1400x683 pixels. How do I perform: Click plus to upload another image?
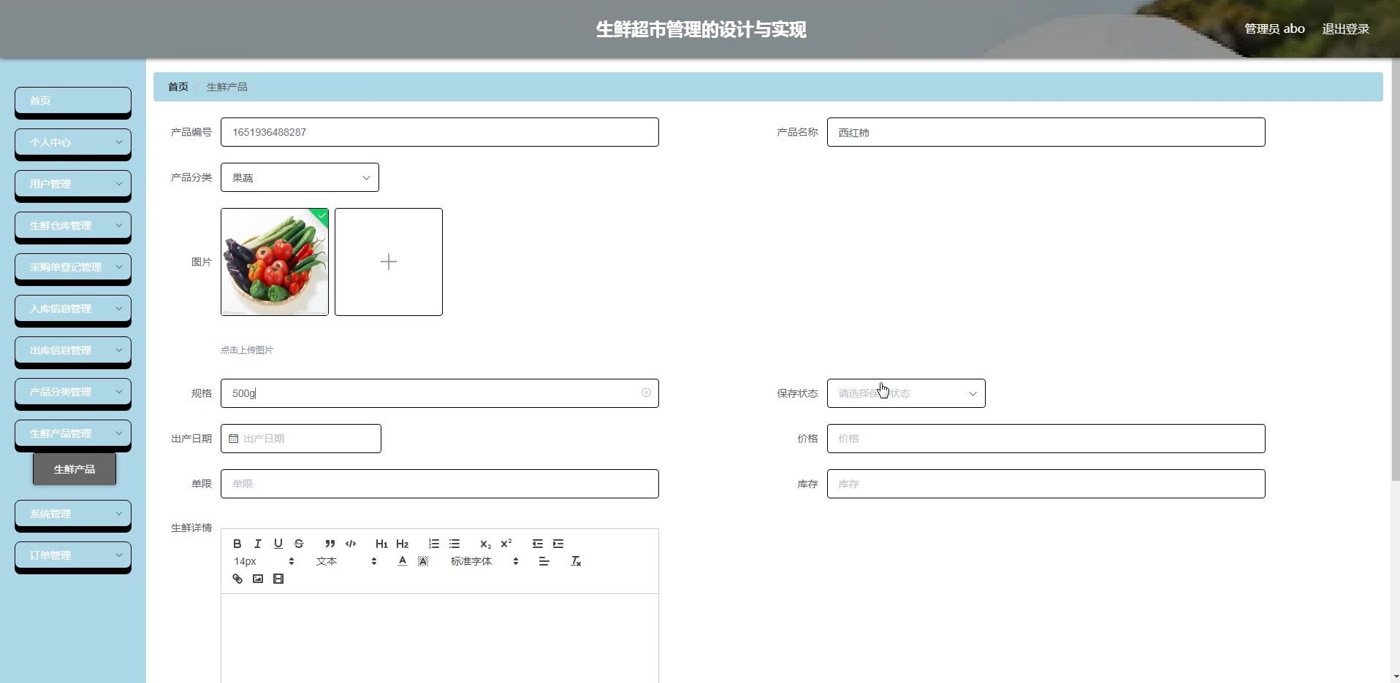389,262
